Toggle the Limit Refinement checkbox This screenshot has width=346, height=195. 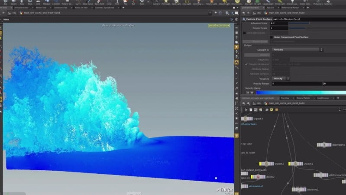coord(245,32)
